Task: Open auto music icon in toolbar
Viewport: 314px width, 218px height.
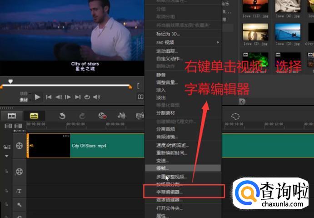Action: (140, 116)
